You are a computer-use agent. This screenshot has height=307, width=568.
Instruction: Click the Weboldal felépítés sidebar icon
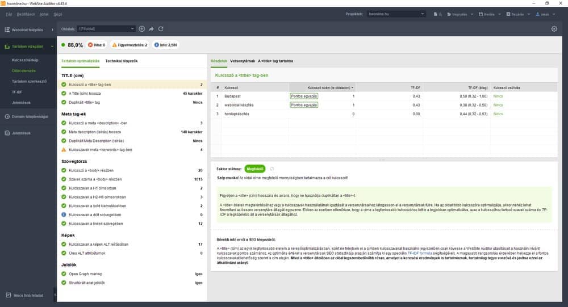(7, 30)
